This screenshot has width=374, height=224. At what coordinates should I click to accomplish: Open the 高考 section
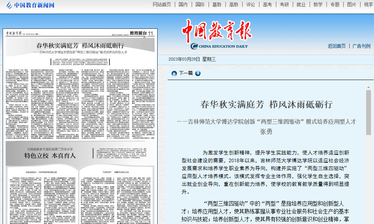(x=267, y=4)
